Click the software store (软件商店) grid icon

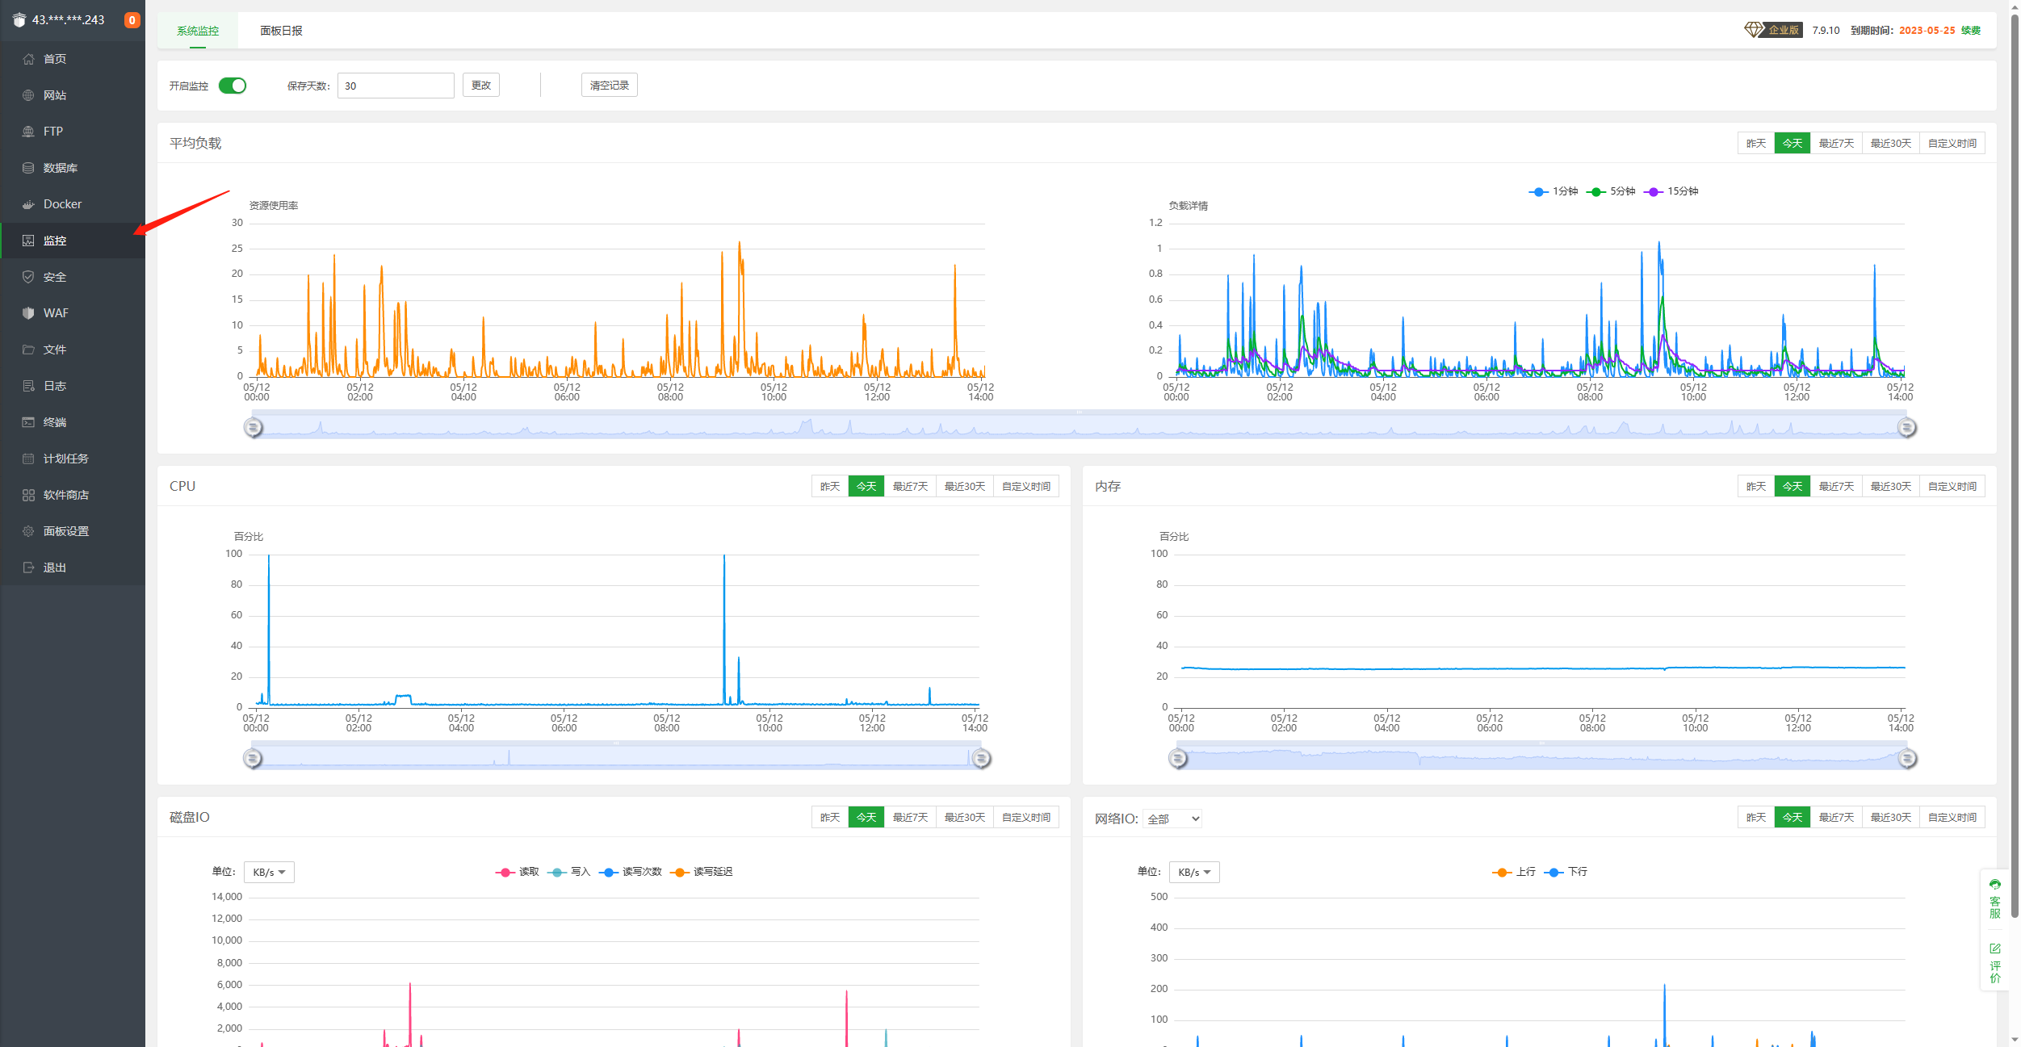click(28, 495)
